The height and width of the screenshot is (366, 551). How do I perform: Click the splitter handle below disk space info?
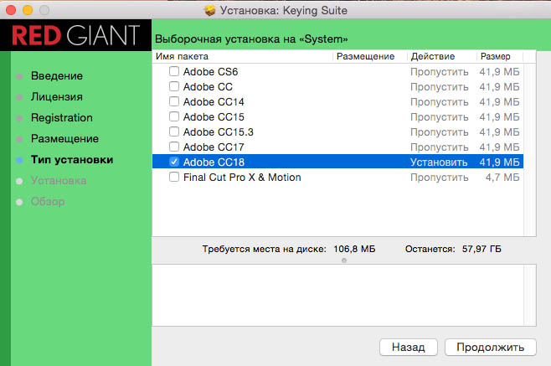click(344, 260)
